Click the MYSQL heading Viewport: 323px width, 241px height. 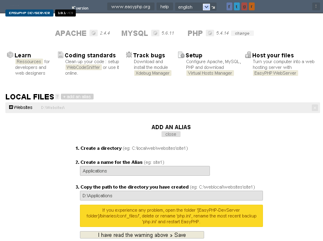(x=135, y=33)
